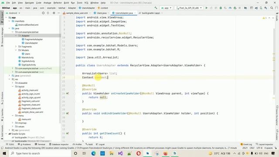Viewport: 279px width, 157px height.
Task: Open the VCS menu
Action: click(86, 3)
